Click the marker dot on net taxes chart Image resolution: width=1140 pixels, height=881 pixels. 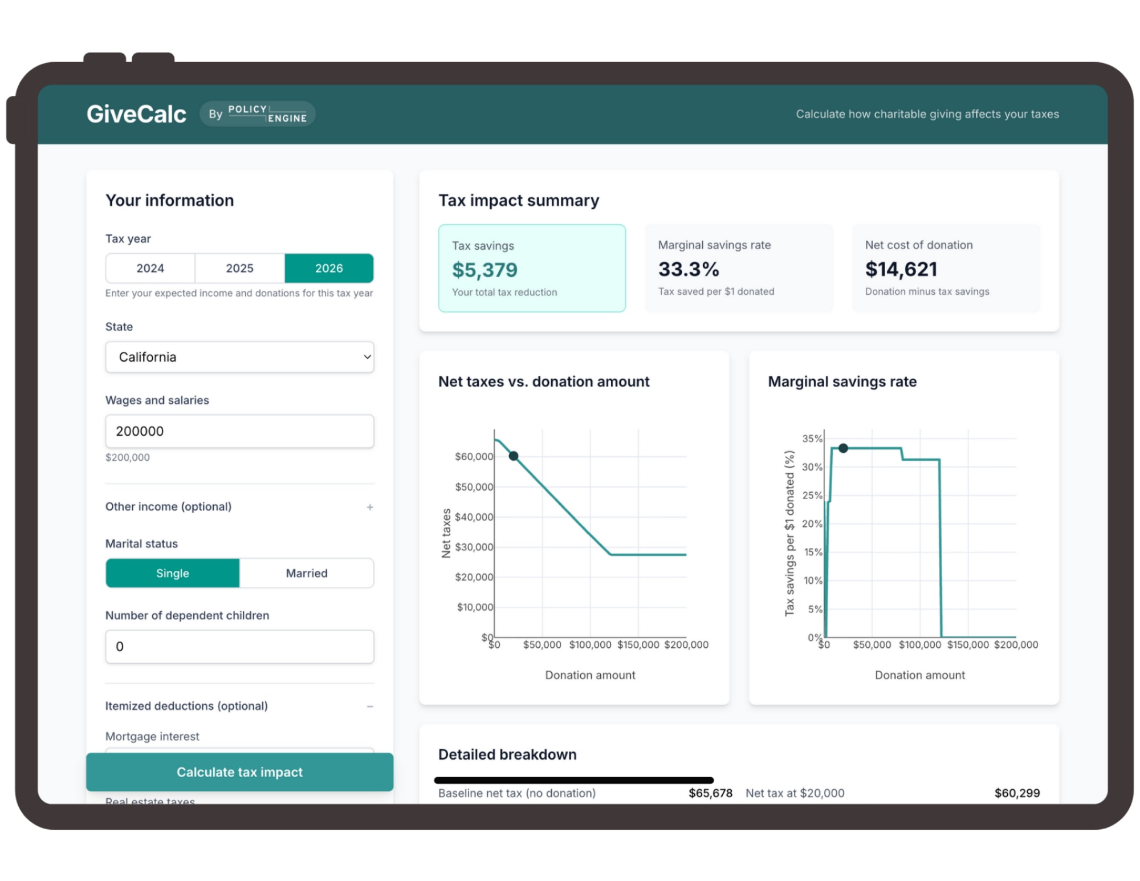click(514, 456)
